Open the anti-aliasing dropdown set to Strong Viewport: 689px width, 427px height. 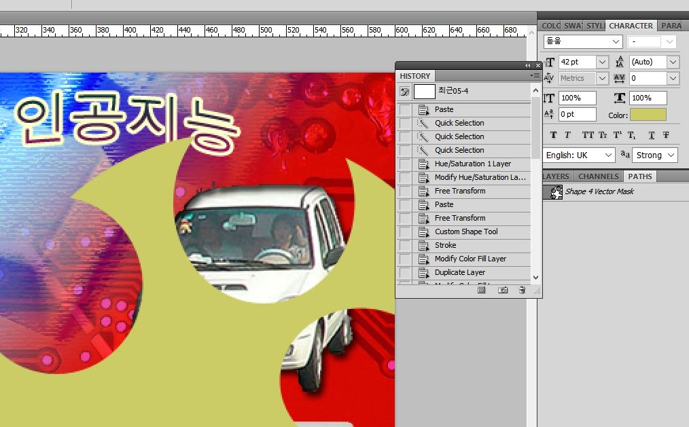(x=655, y=155)
